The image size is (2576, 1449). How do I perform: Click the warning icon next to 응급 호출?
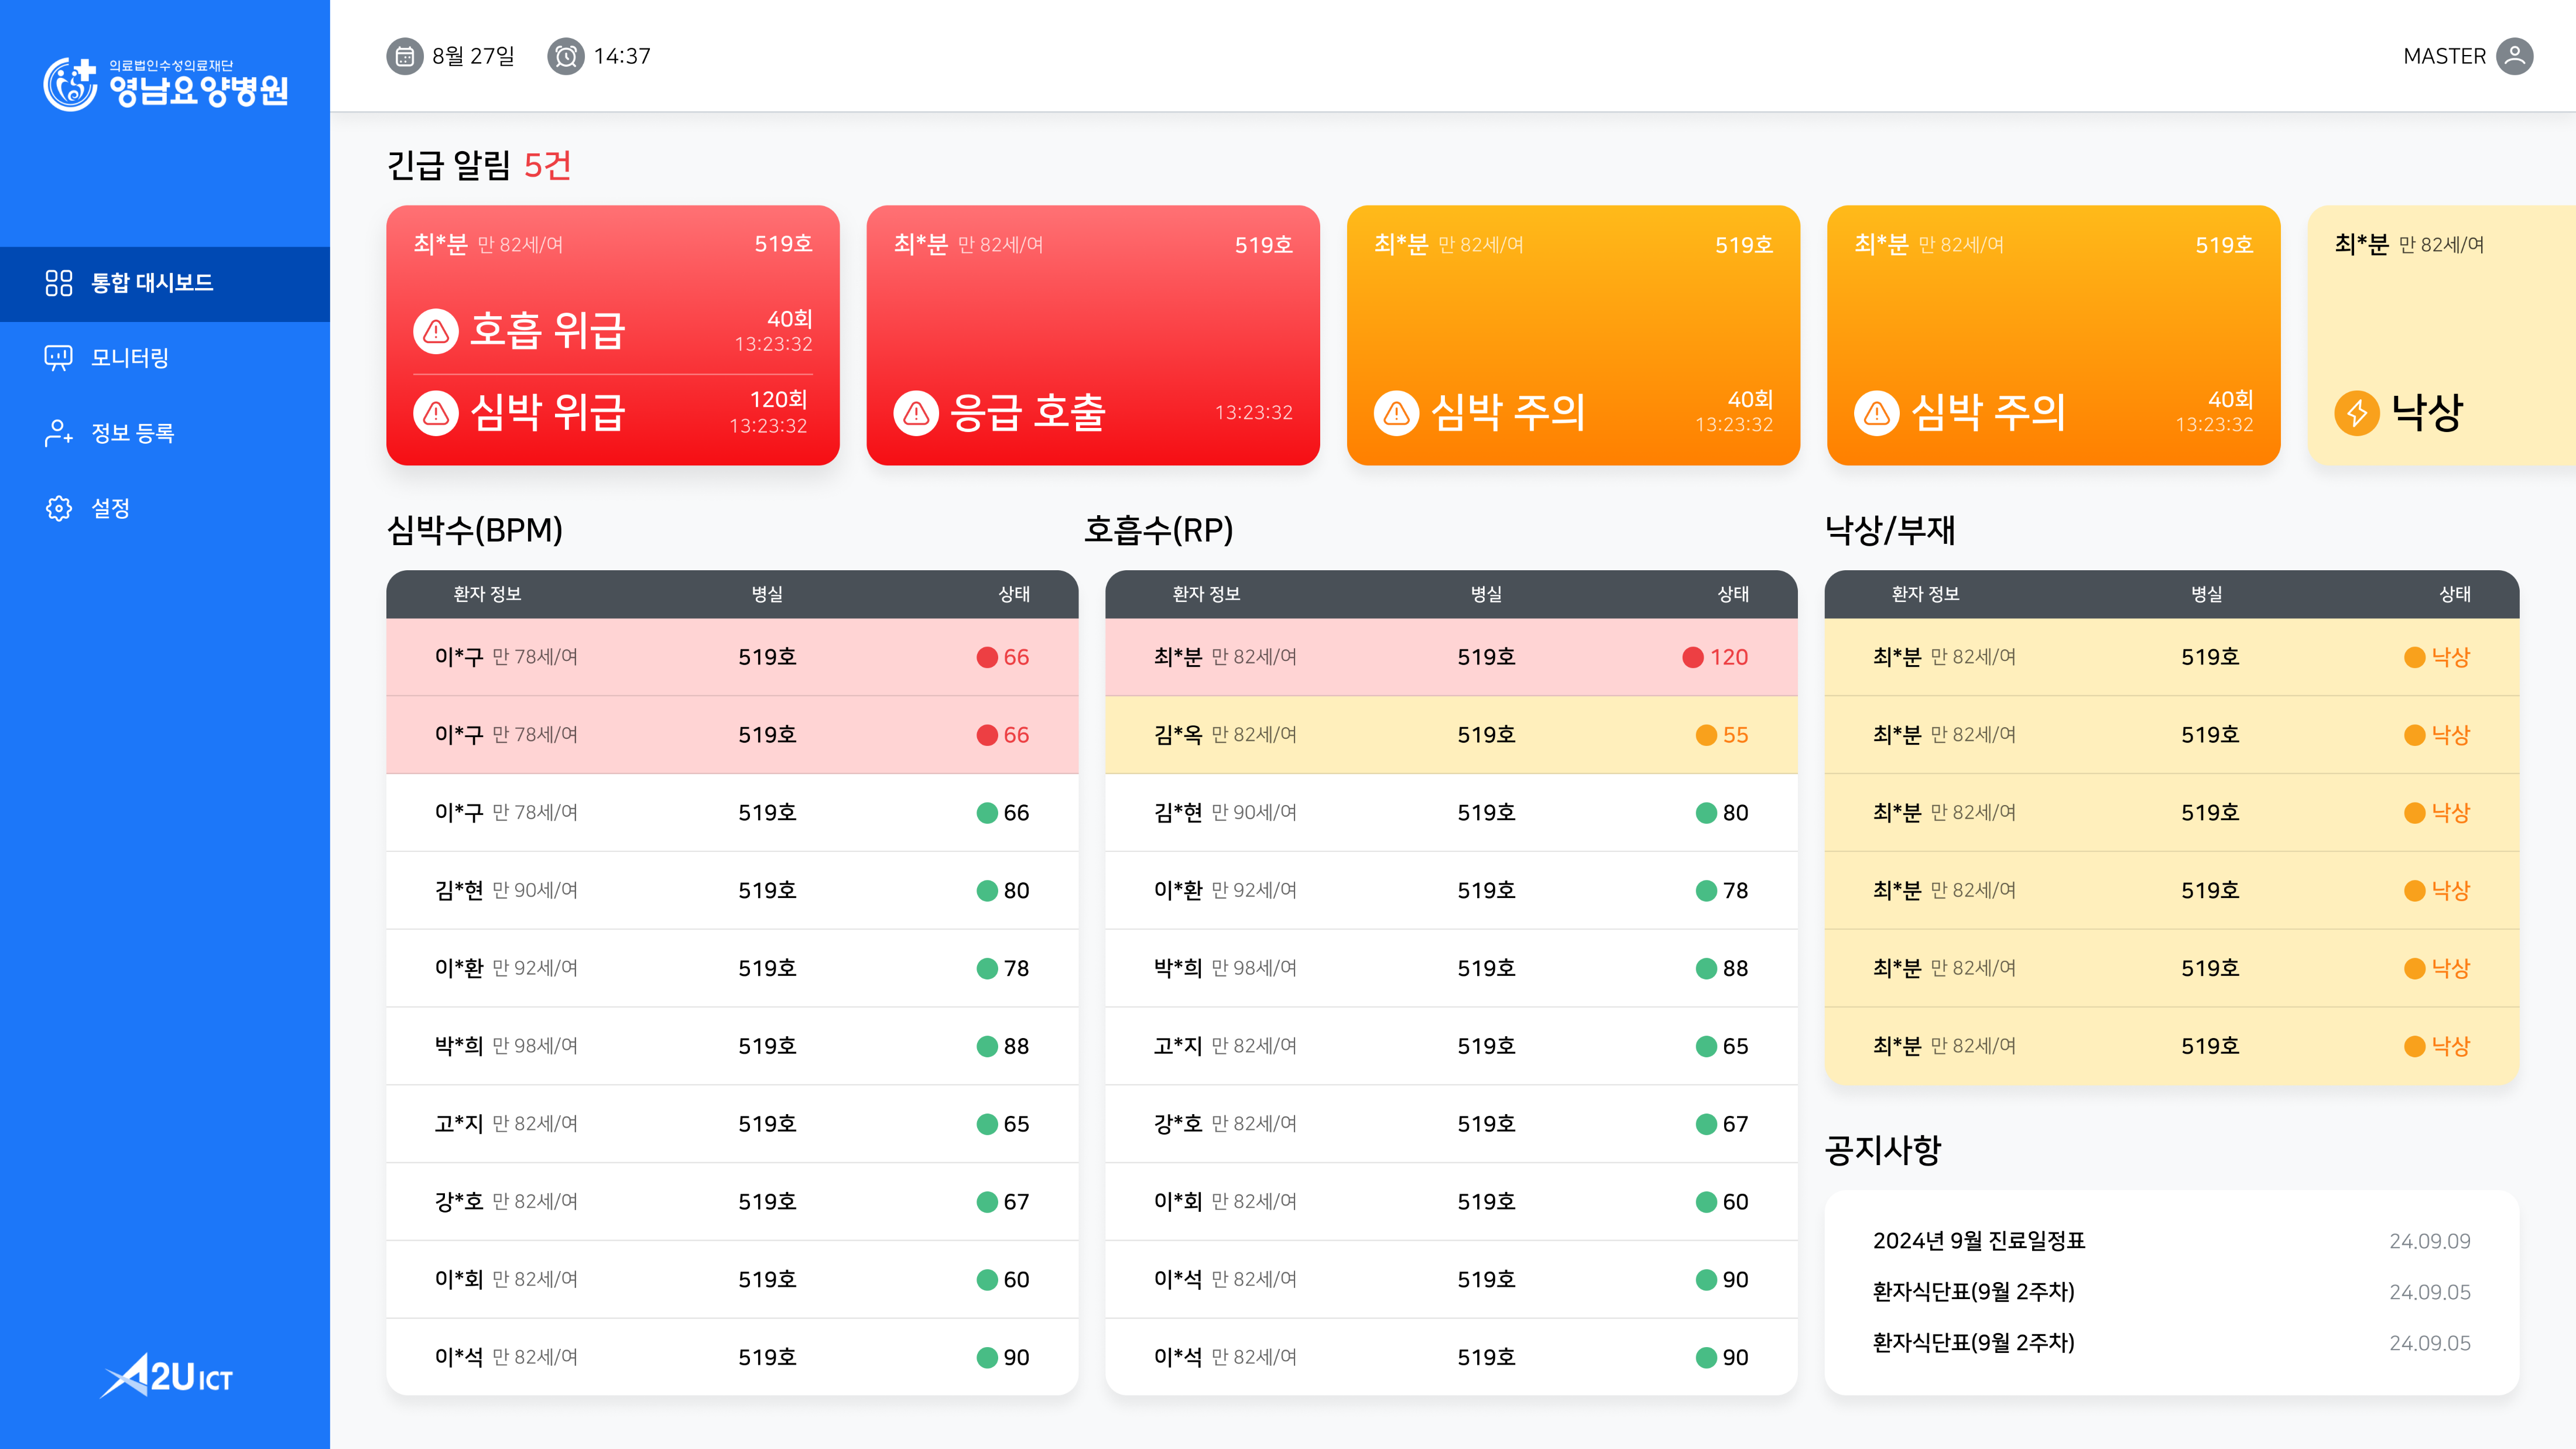click(916, 412)
